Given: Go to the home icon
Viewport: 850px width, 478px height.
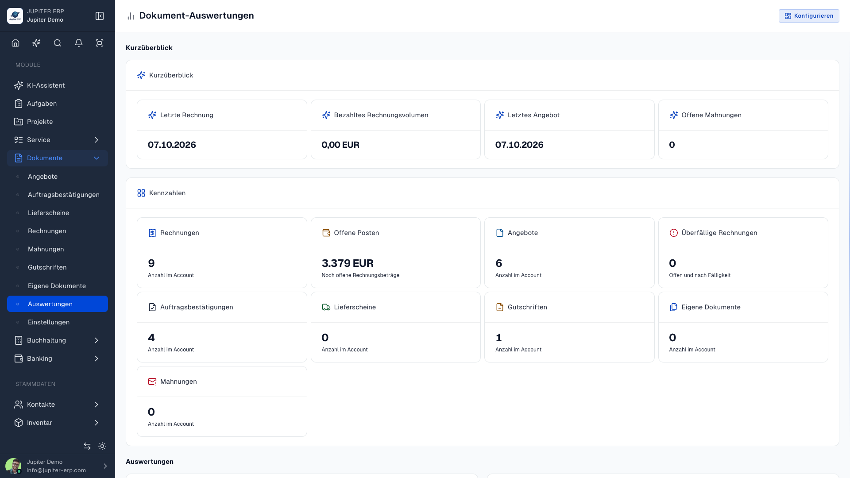Looking at the screenshot, I should 15,43.
